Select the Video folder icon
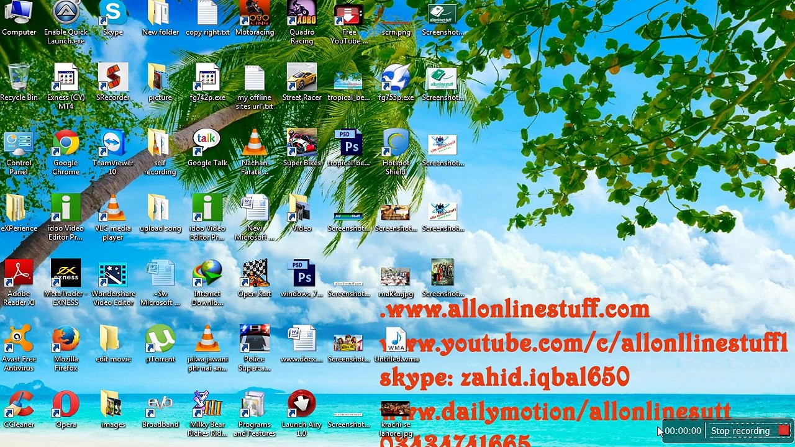 [302, 214]
